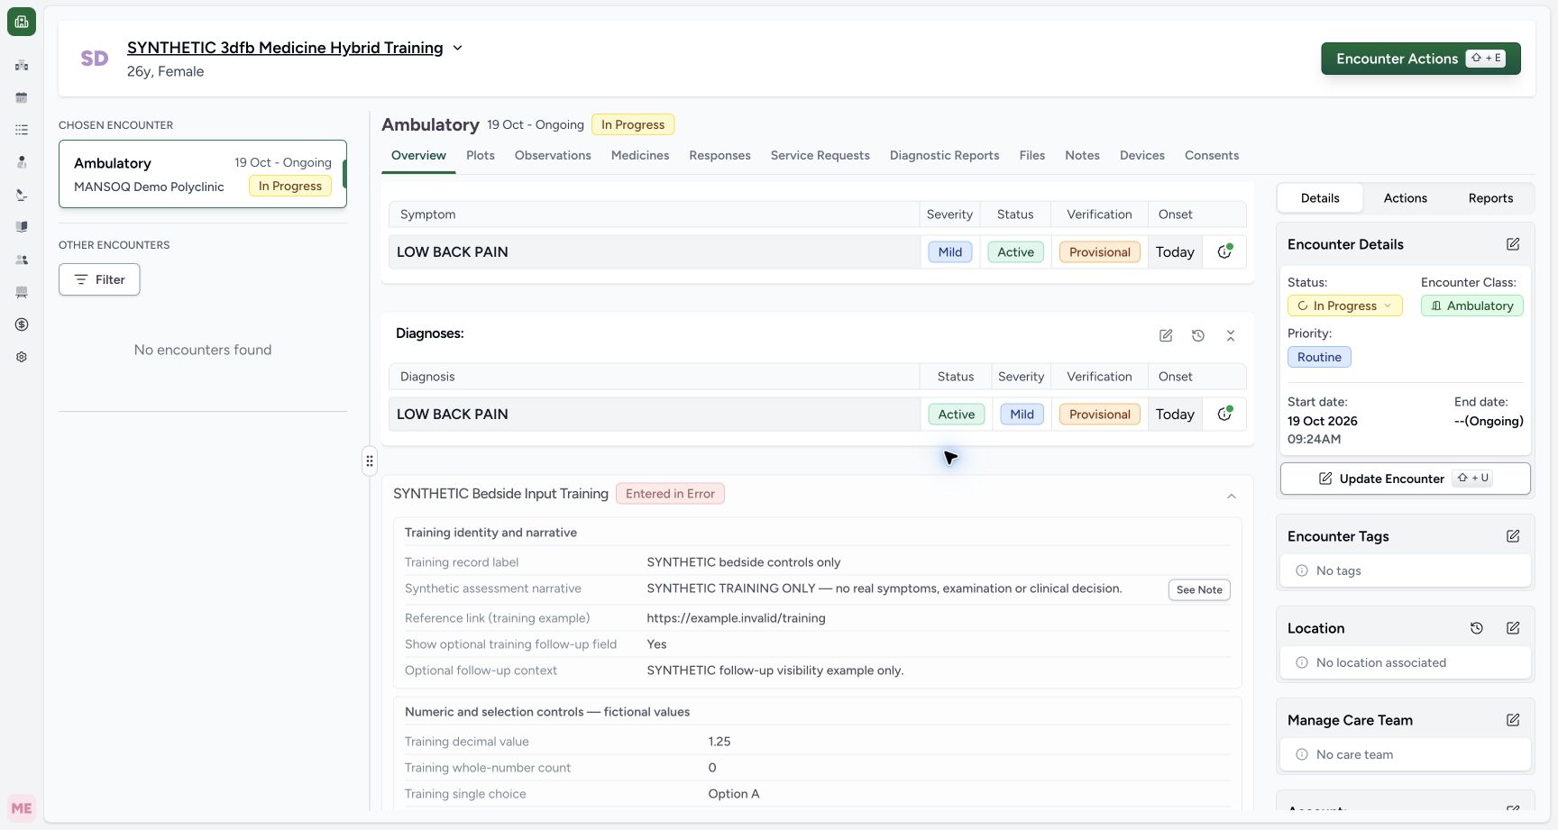Select the Actions tab in the side panel
The width and height of the screenshot is (1558, 830).
pos(1406,198)
